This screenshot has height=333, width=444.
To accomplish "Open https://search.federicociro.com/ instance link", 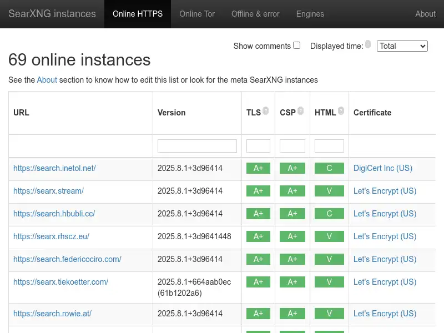I will (67, 259).
